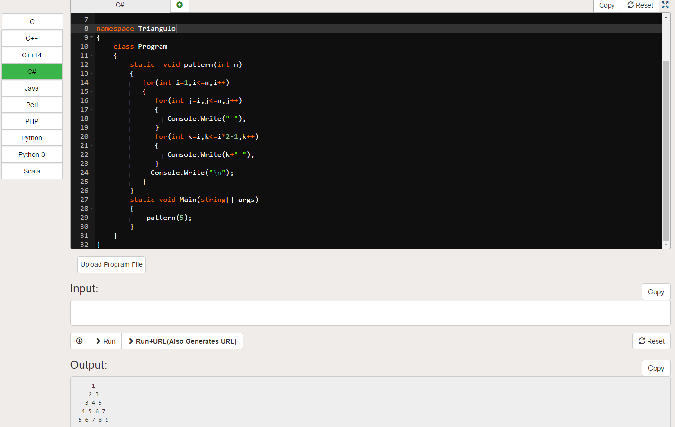675x427 pixels.
Task: Open a new code tab with green plus icon
Action: point(179,5)
